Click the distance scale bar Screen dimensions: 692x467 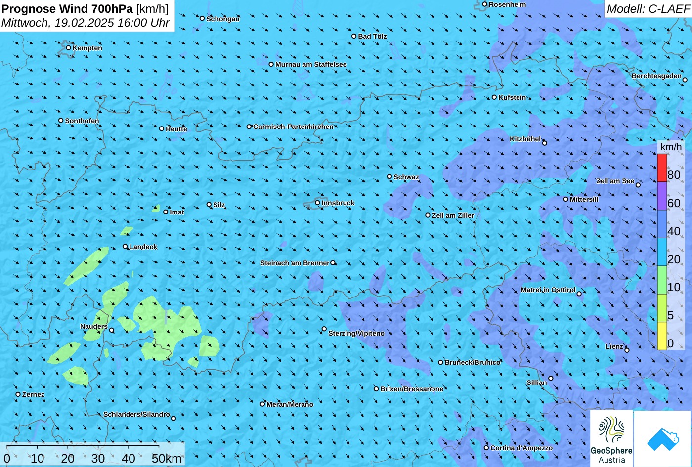[x=83, y=447]
